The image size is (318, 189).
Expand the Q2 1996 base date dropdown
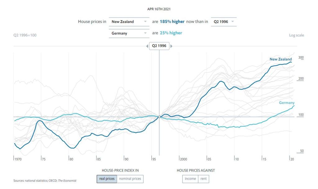(224, 22)
